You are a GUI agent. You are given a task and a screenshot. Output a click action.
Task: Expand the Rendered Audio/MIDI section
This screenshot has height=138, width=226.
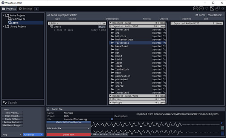point(110,96)
